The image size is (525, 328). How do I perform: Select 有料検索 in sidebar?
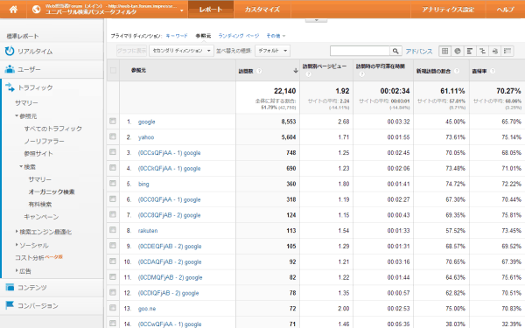[40, 204]
